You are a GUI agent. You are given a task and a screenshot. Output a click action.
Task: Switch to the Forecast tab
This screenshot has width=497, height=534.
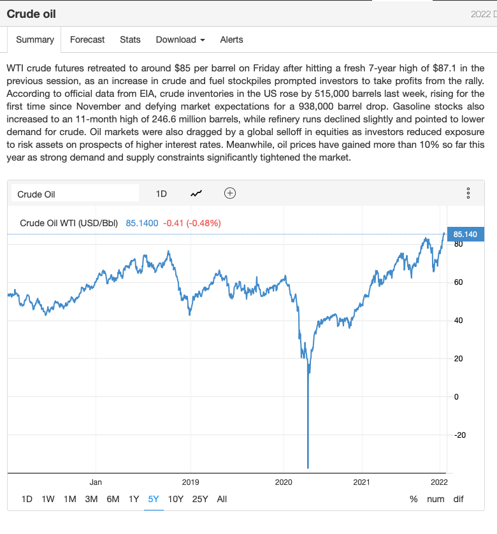point(87,40)
